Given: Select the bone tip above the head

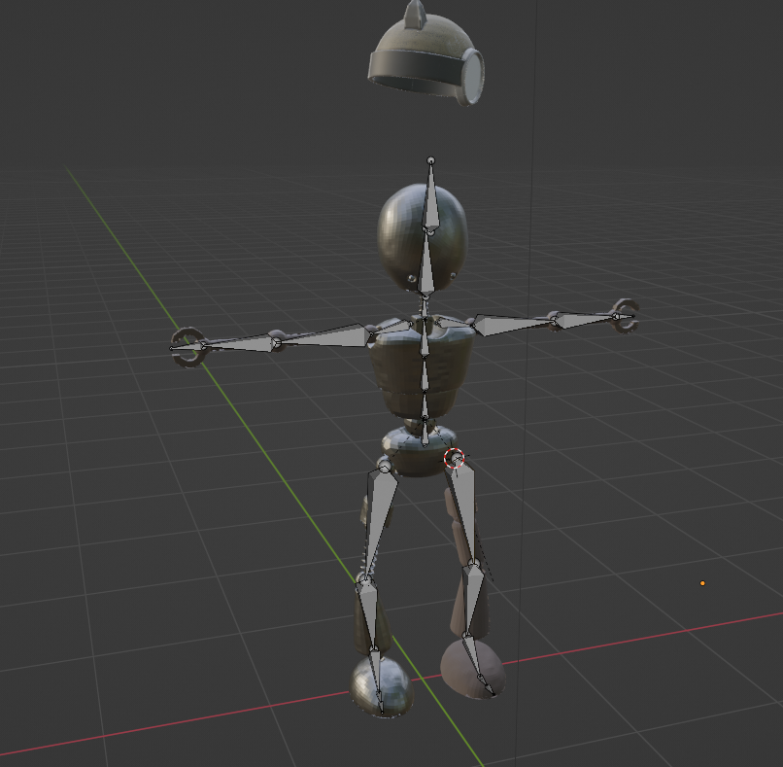Looking at the screenshot, I should 431,160.
